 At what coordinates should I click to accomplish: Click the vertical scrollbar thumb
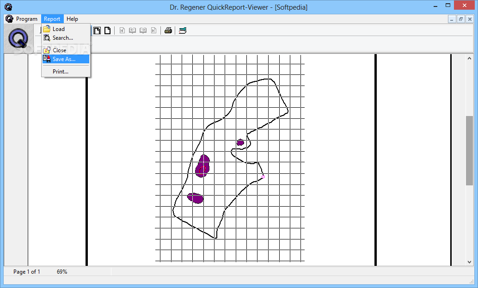pos(469,150)
